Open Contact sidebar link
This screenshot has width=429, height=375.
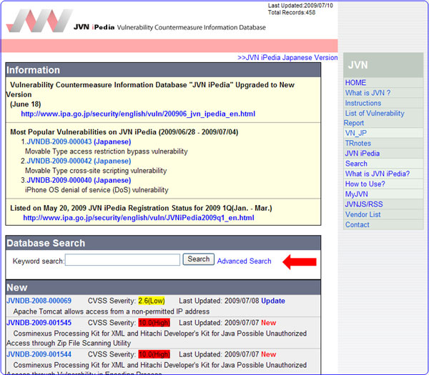(357, 225)
